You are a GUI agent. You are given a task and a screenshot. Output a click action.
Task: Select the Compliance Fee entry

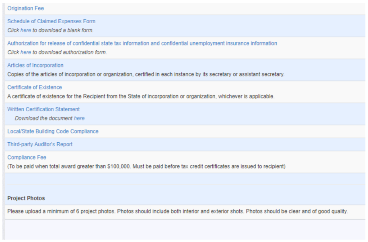coord(27,157)
